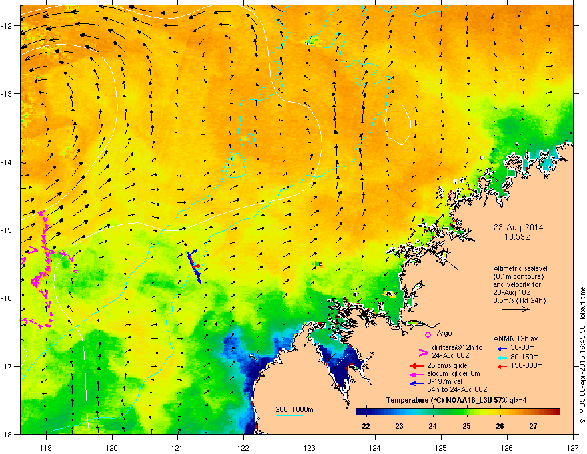Click the red arrow beside 25 cm/s glide
The width and height of the screenshot is (587, 454).
click(x=417, y=366)
